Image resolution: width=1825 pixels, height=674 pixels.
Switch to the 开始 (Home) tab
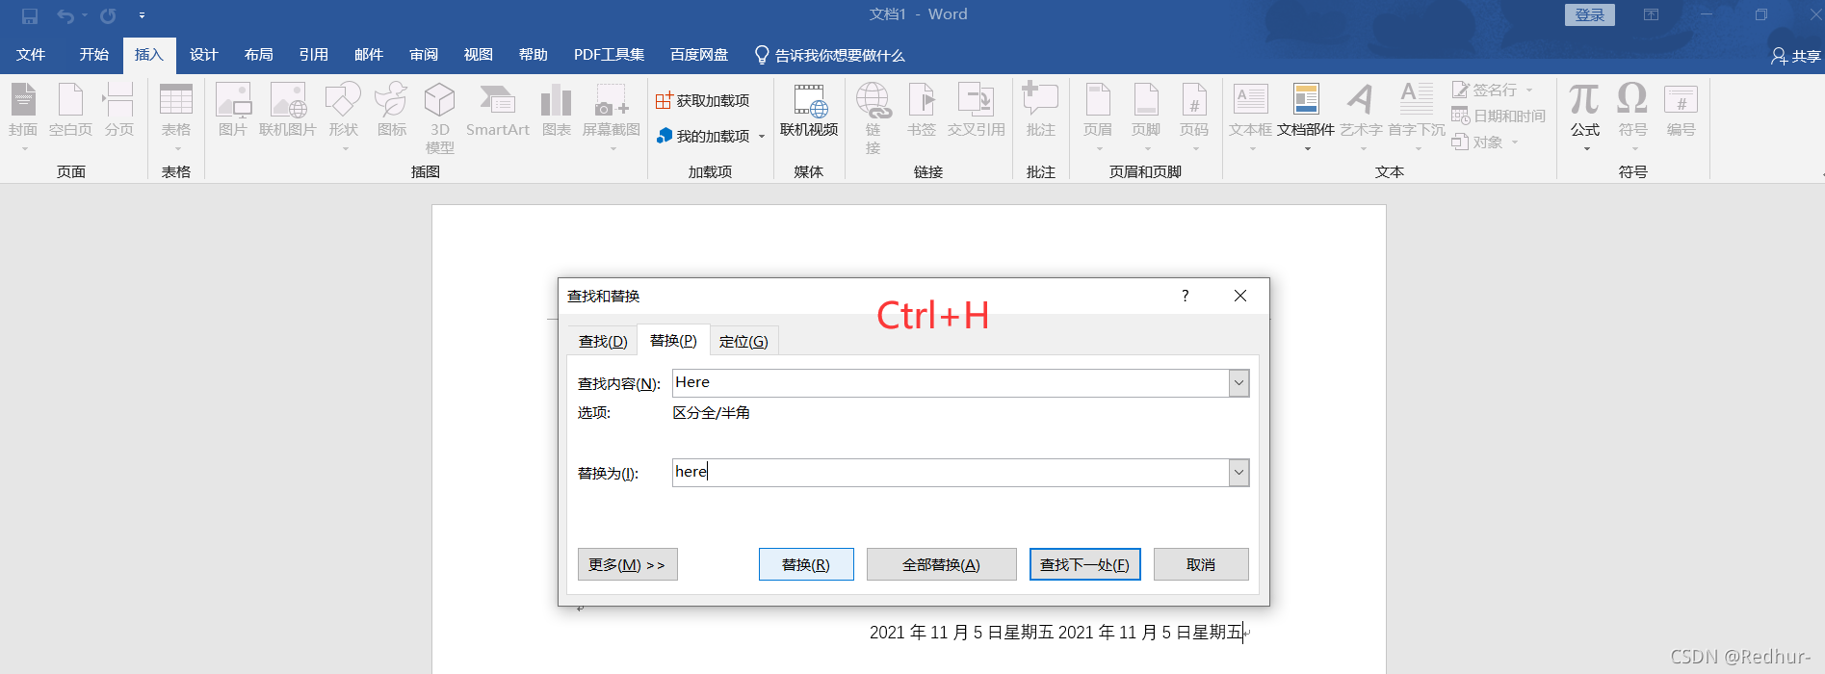pos(94,55)
